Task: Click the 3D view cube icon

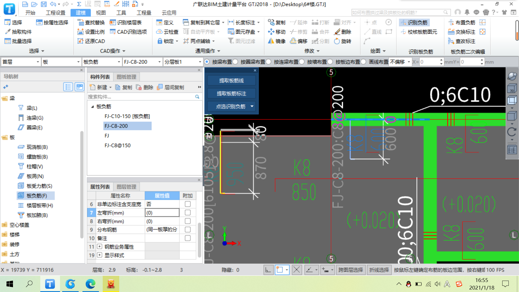Action: coord(512,88)
